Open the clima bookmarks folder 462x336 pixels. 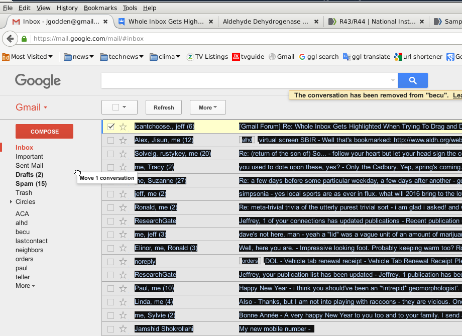pyautogui.click(x=165, y=57)
